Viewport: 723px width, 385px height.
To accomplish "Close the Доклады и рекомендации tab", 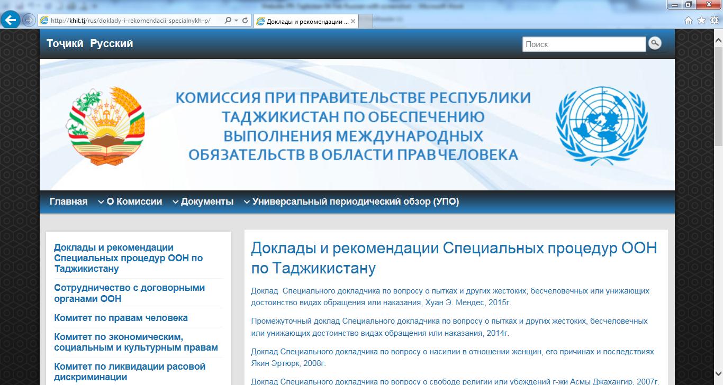I will [x=353, y=21].
